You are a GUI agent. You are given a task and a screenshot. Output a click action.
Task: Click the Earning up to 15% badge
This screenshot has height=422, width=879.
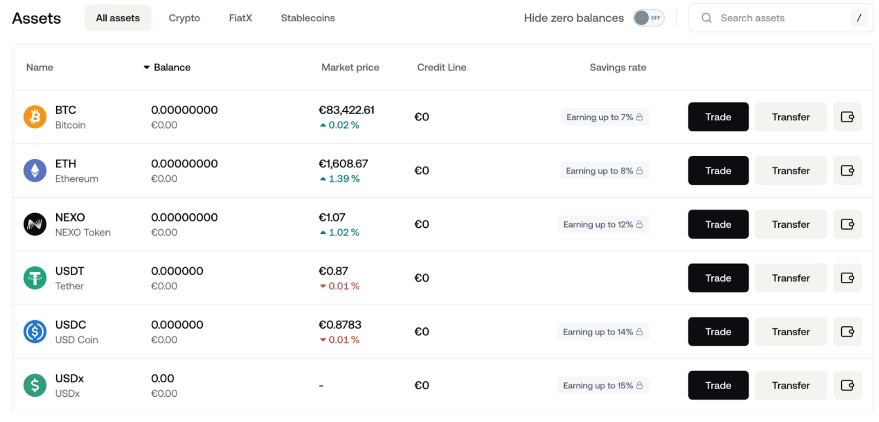(x=603, y=385)
